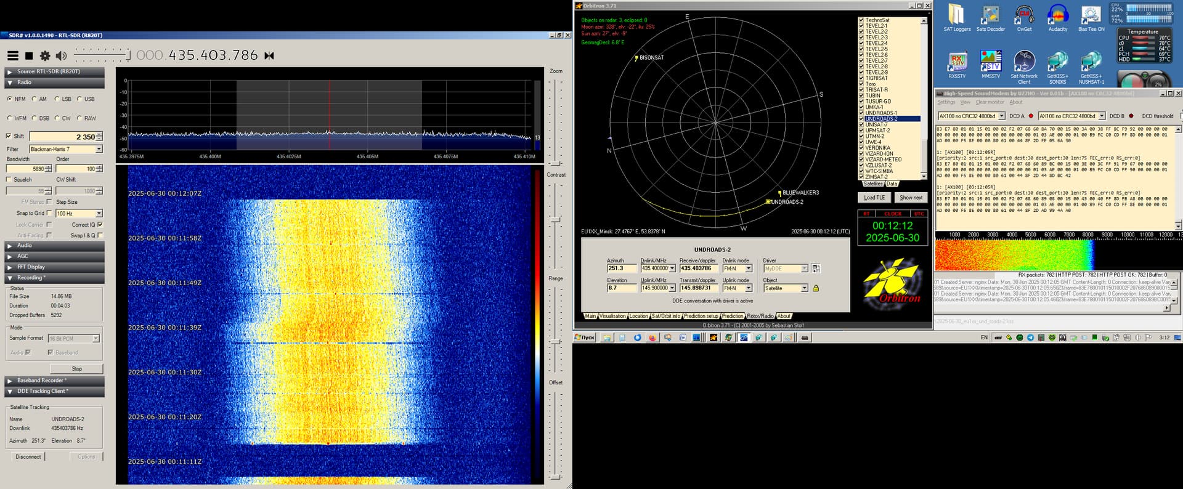This screenshot has height=489, width=1183.
Task: Launch CwGet desktop shortcut
Action: coord(1024,18)
